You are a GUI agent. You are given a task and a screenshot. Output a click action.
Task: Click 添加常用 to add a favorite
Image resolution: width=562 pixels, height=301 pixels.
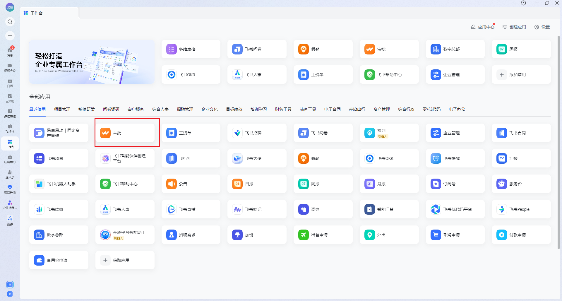(521, 74)
